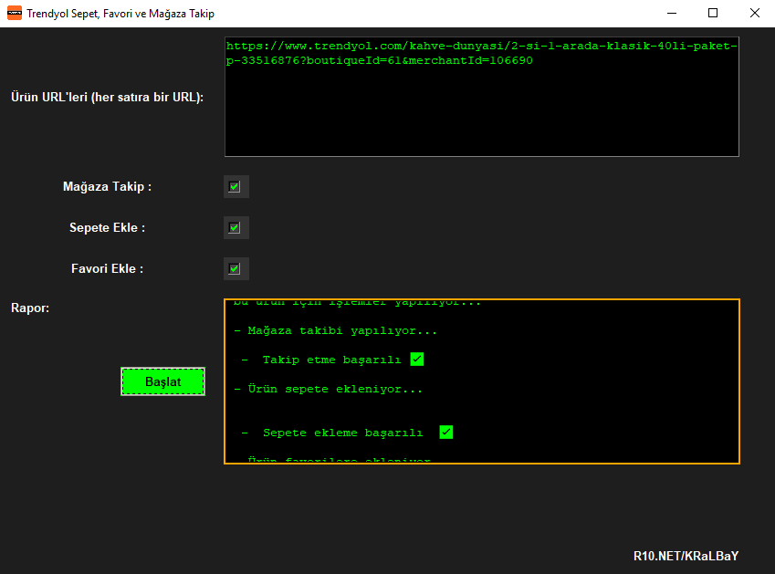Viewport: 775px width, 574px height.
Task: Click the trendyol.com URL text
Action: coord(481,53)
